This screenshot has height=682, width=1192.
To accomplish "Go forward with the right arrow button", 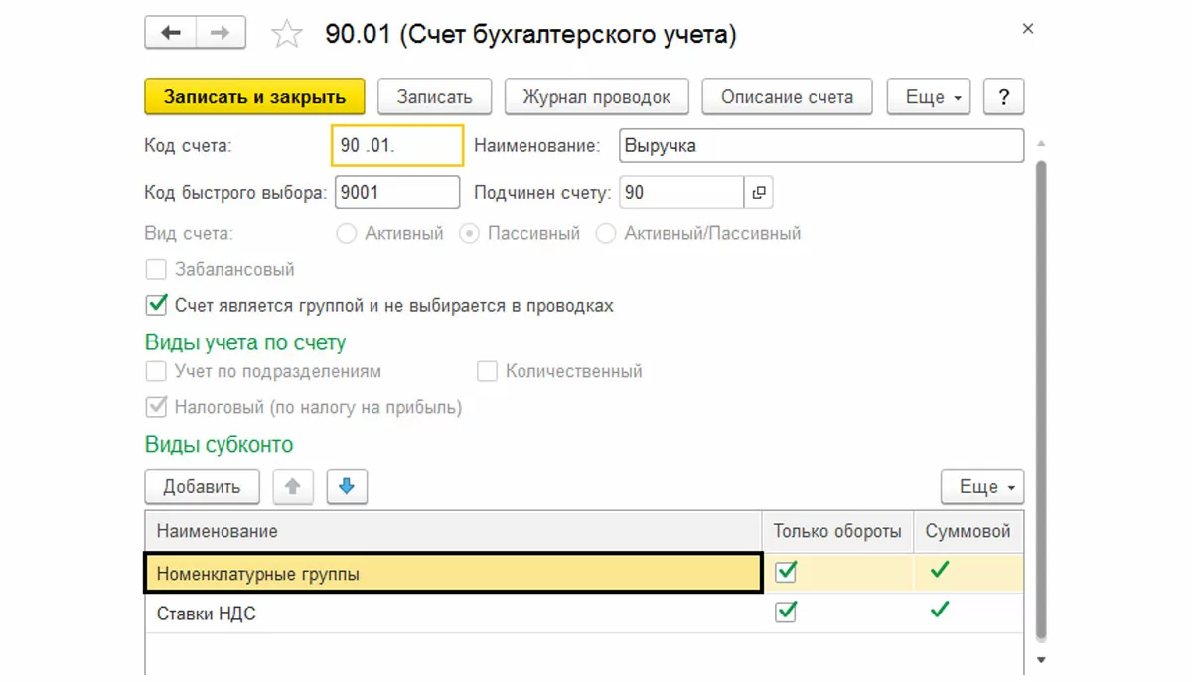I will (220, 33).
